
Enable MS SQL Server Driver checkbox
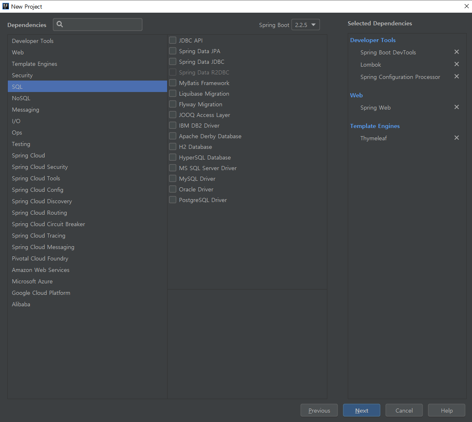[x=172, y=168]
